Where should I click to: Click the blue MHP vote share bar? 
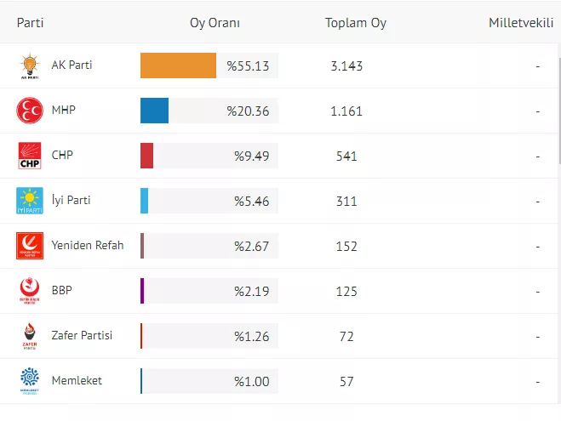pyautogui.click(x=154, y=111)
